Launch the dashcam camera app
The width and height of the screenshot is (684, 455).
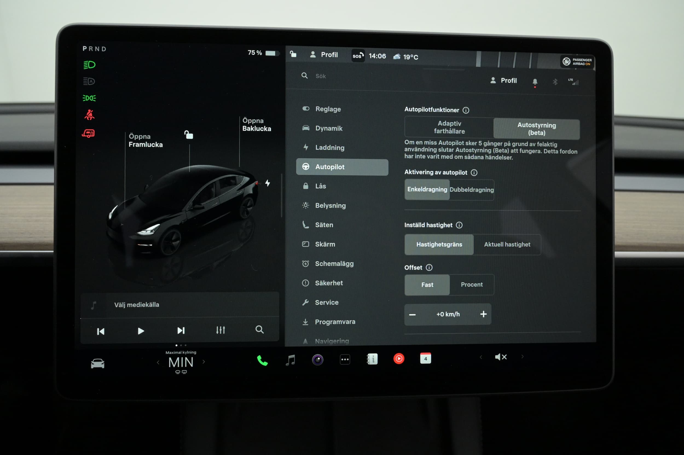tap(317, 360)
